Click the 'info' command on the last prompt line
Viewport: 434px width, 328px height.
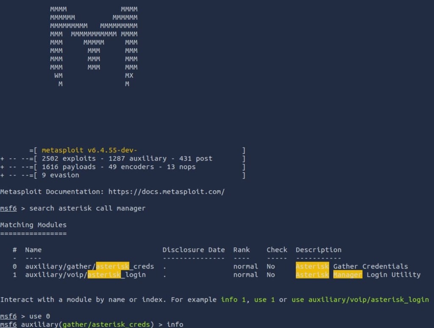click(x=175, y=325)
